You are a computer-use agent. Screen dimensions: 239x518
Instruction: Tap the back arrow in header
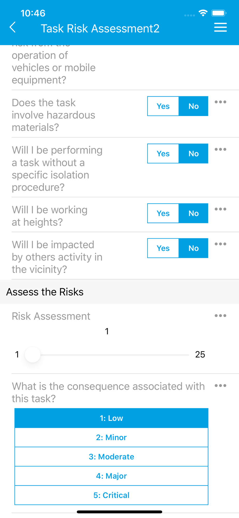12,27
